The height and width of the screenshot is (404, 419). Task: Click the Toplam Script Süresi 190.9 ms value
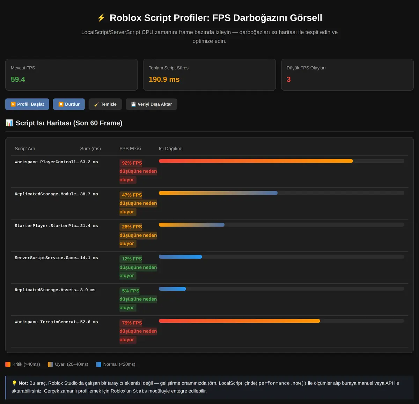164,79
